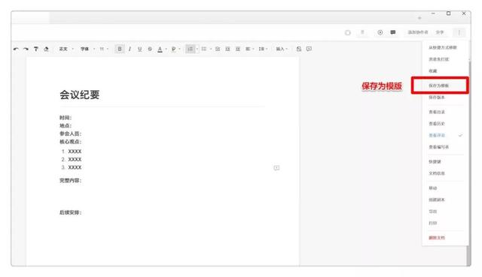482x277 pixels.
Task: Toggle italic formatting
Action: tap(130, 49)
